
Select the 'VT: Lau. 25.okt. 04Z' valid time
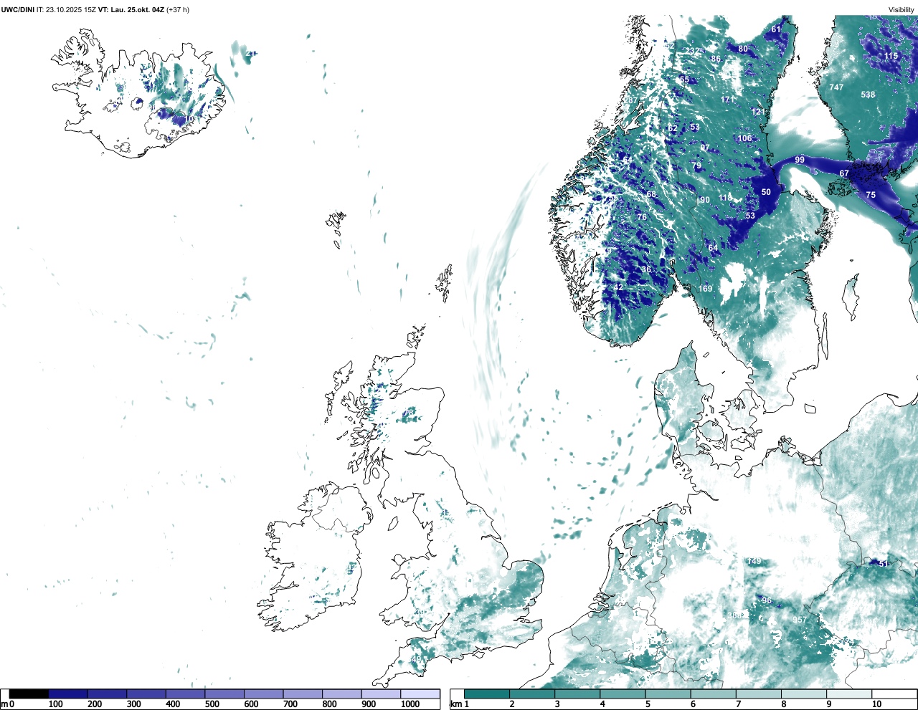(x=131, y=10)
